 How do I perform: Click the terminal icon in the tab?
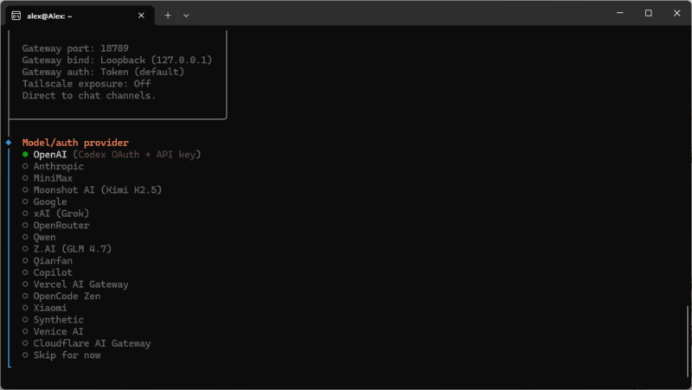point(16,15)
